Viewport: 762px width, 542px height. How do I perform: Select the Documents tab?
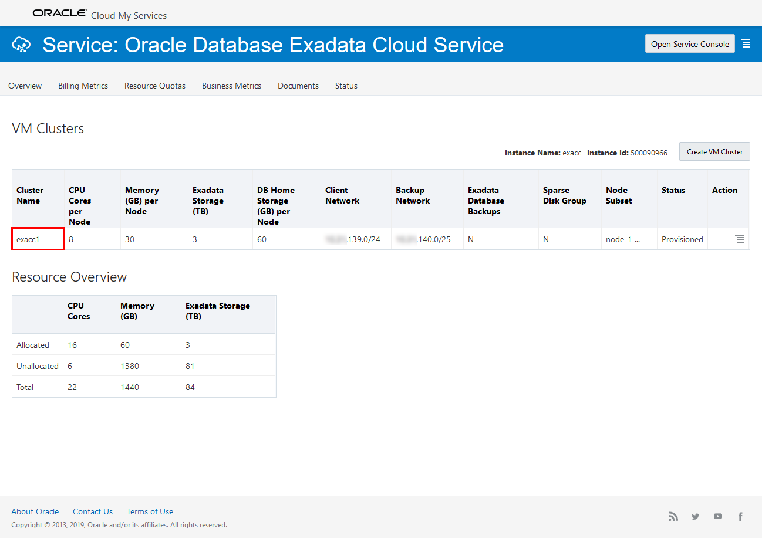click(x=298, y=86)
